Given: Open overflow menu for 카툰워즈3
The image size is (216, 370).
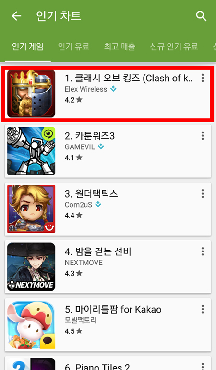Looking at the screenshot, I should tap(203, 136).
